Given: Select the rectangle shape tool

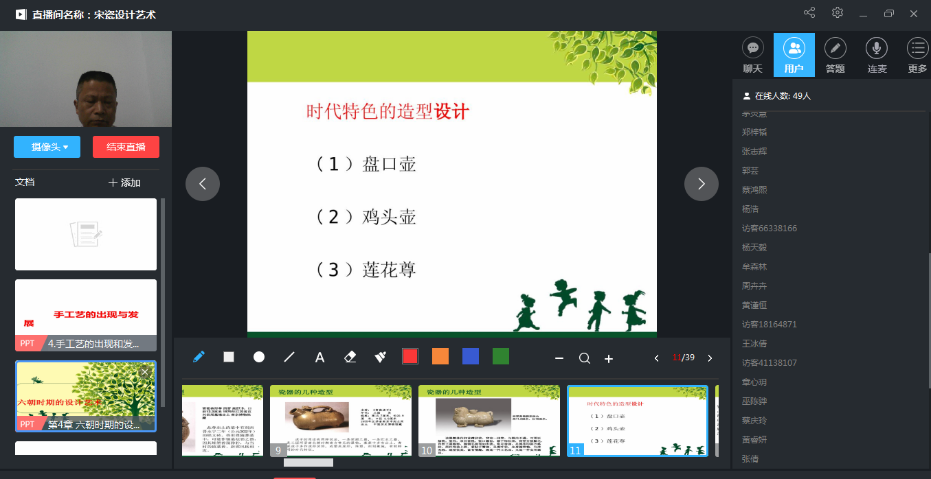Looking at the screenshot, I should [x=229, y=357].
